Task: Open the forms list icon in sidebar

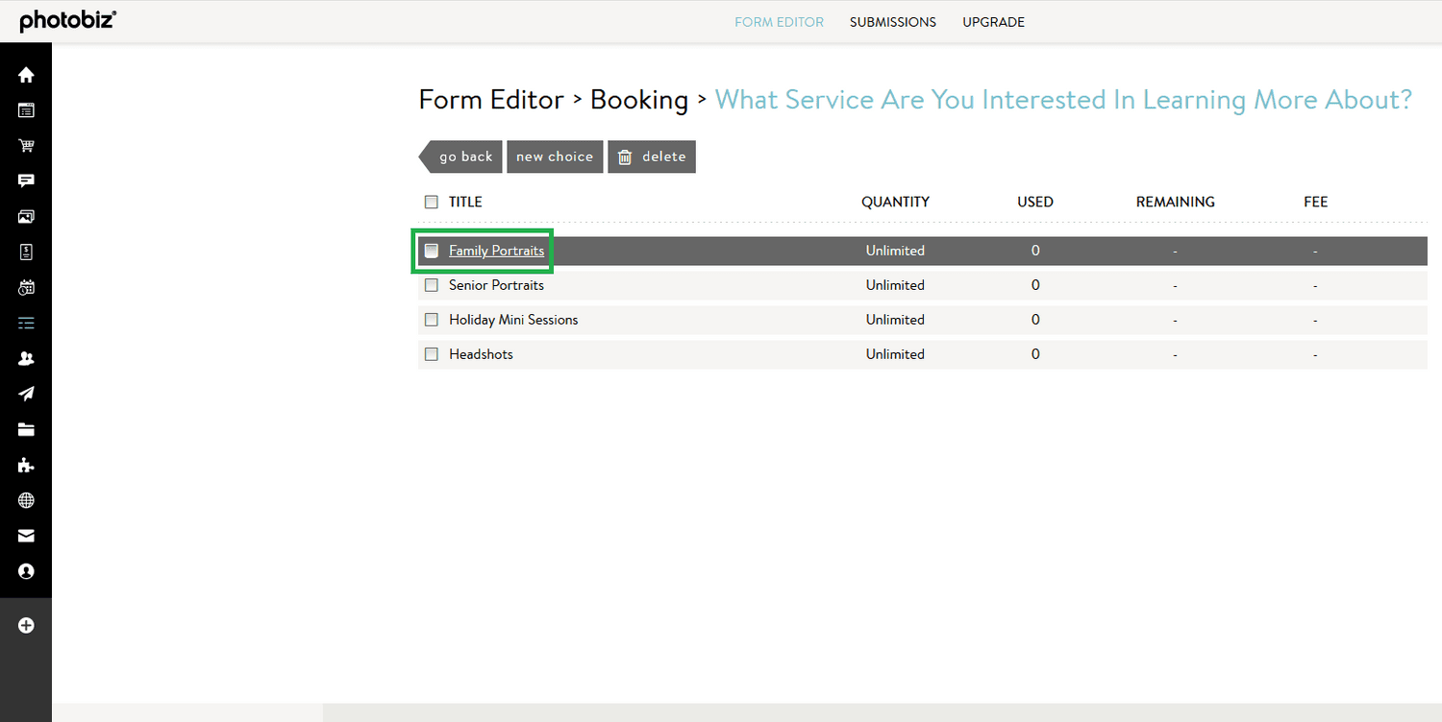Action: 26,323
